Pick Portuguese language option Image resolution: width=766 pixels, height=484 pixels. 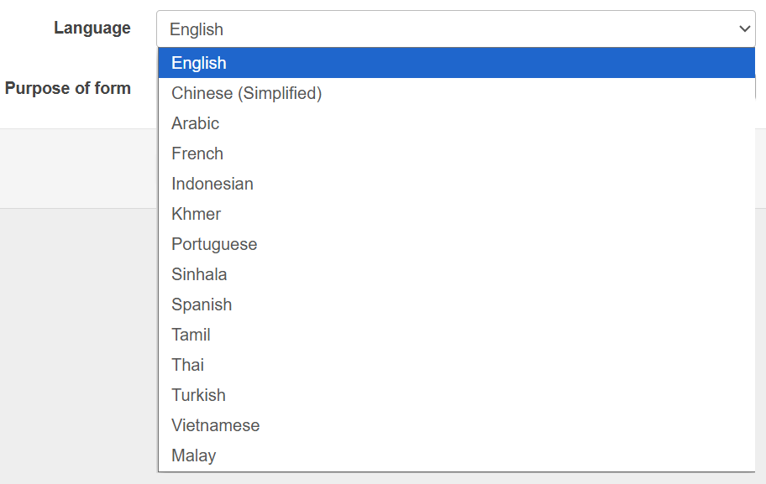click(214, 244)
